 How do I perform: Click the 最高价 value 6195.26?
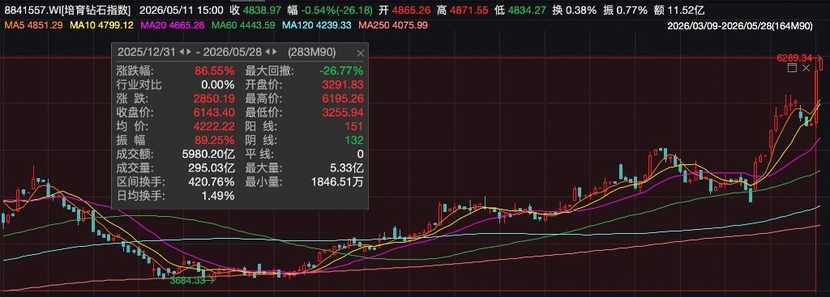343,98
